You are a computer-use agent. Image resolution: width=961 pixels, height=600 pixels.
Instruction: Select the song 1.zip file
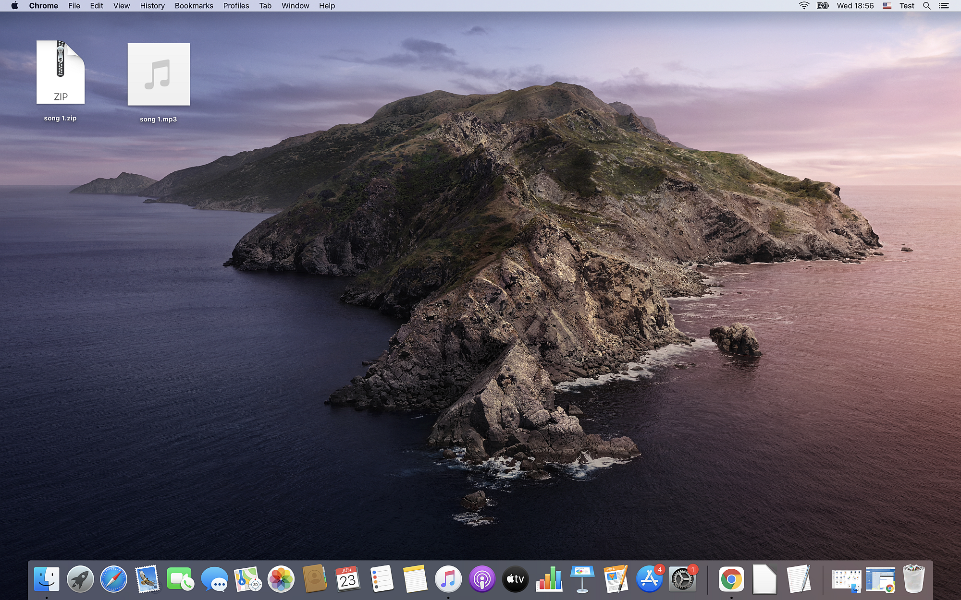click(61, 72)
